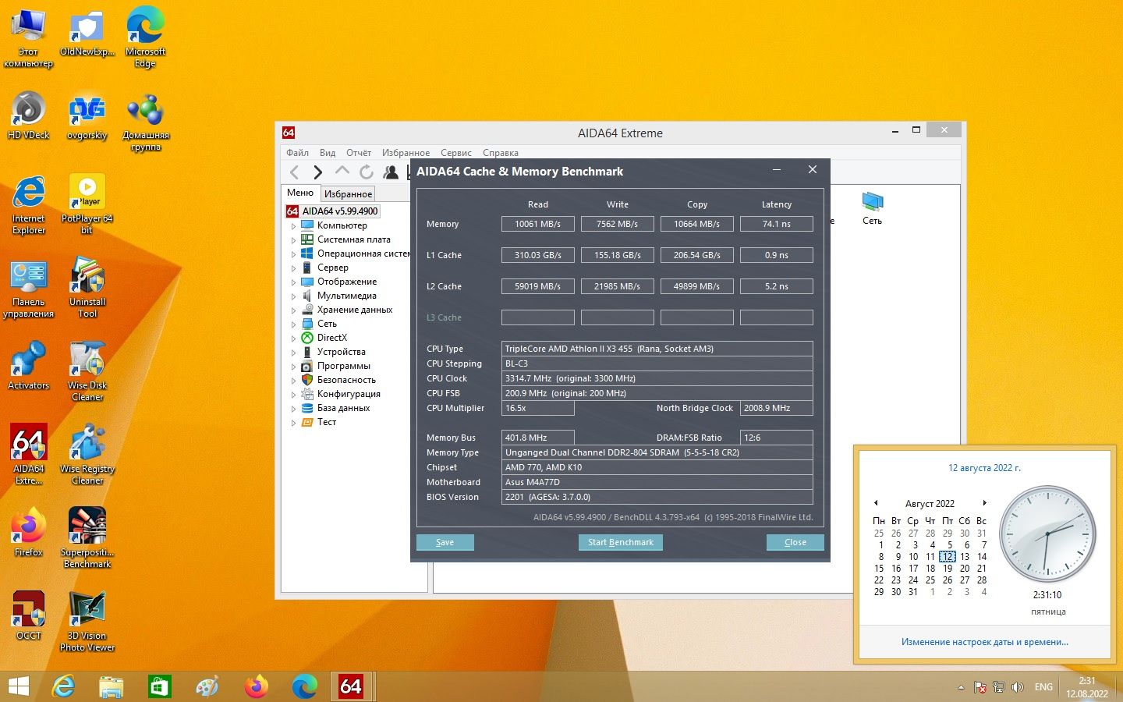Open Superposition Benchmark desktop icon

(87, 537)
